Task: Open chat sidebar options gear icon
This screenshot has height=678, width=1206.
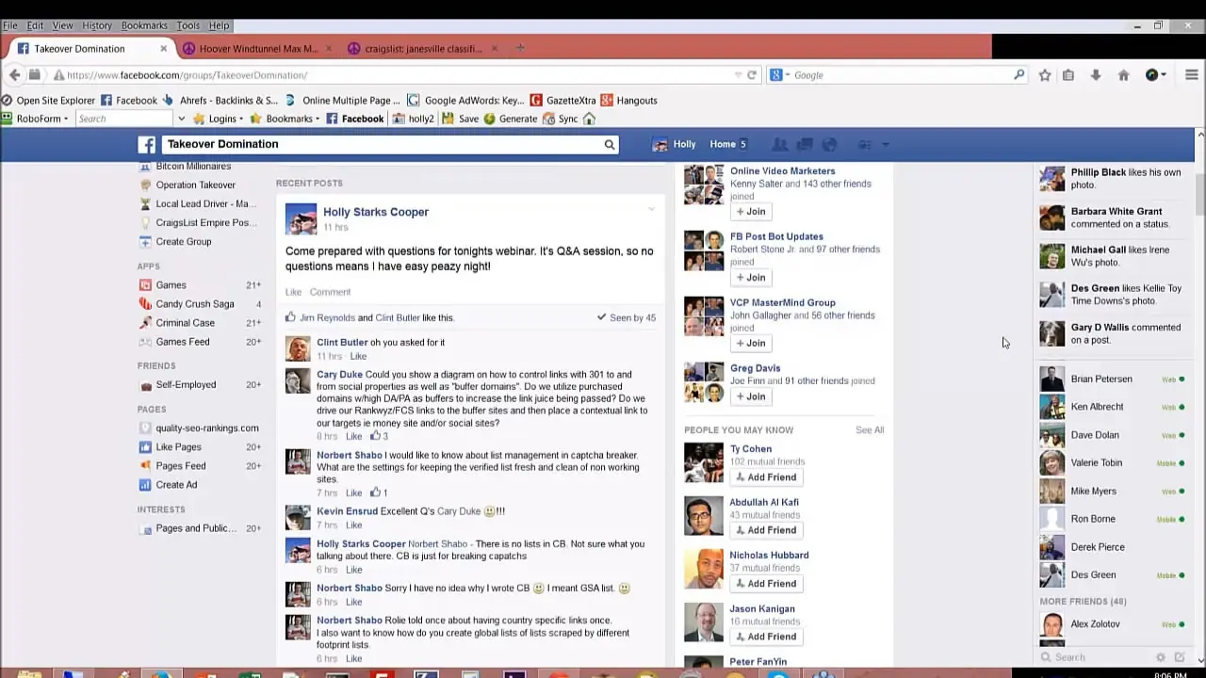Action: point(1161,657)
